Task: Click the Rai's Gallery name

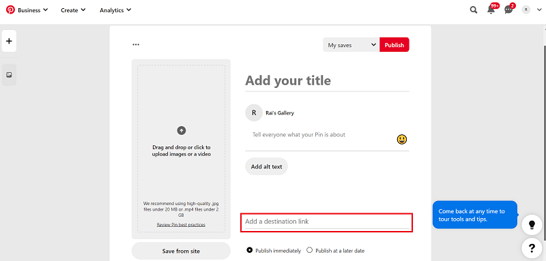Action: 280,113
